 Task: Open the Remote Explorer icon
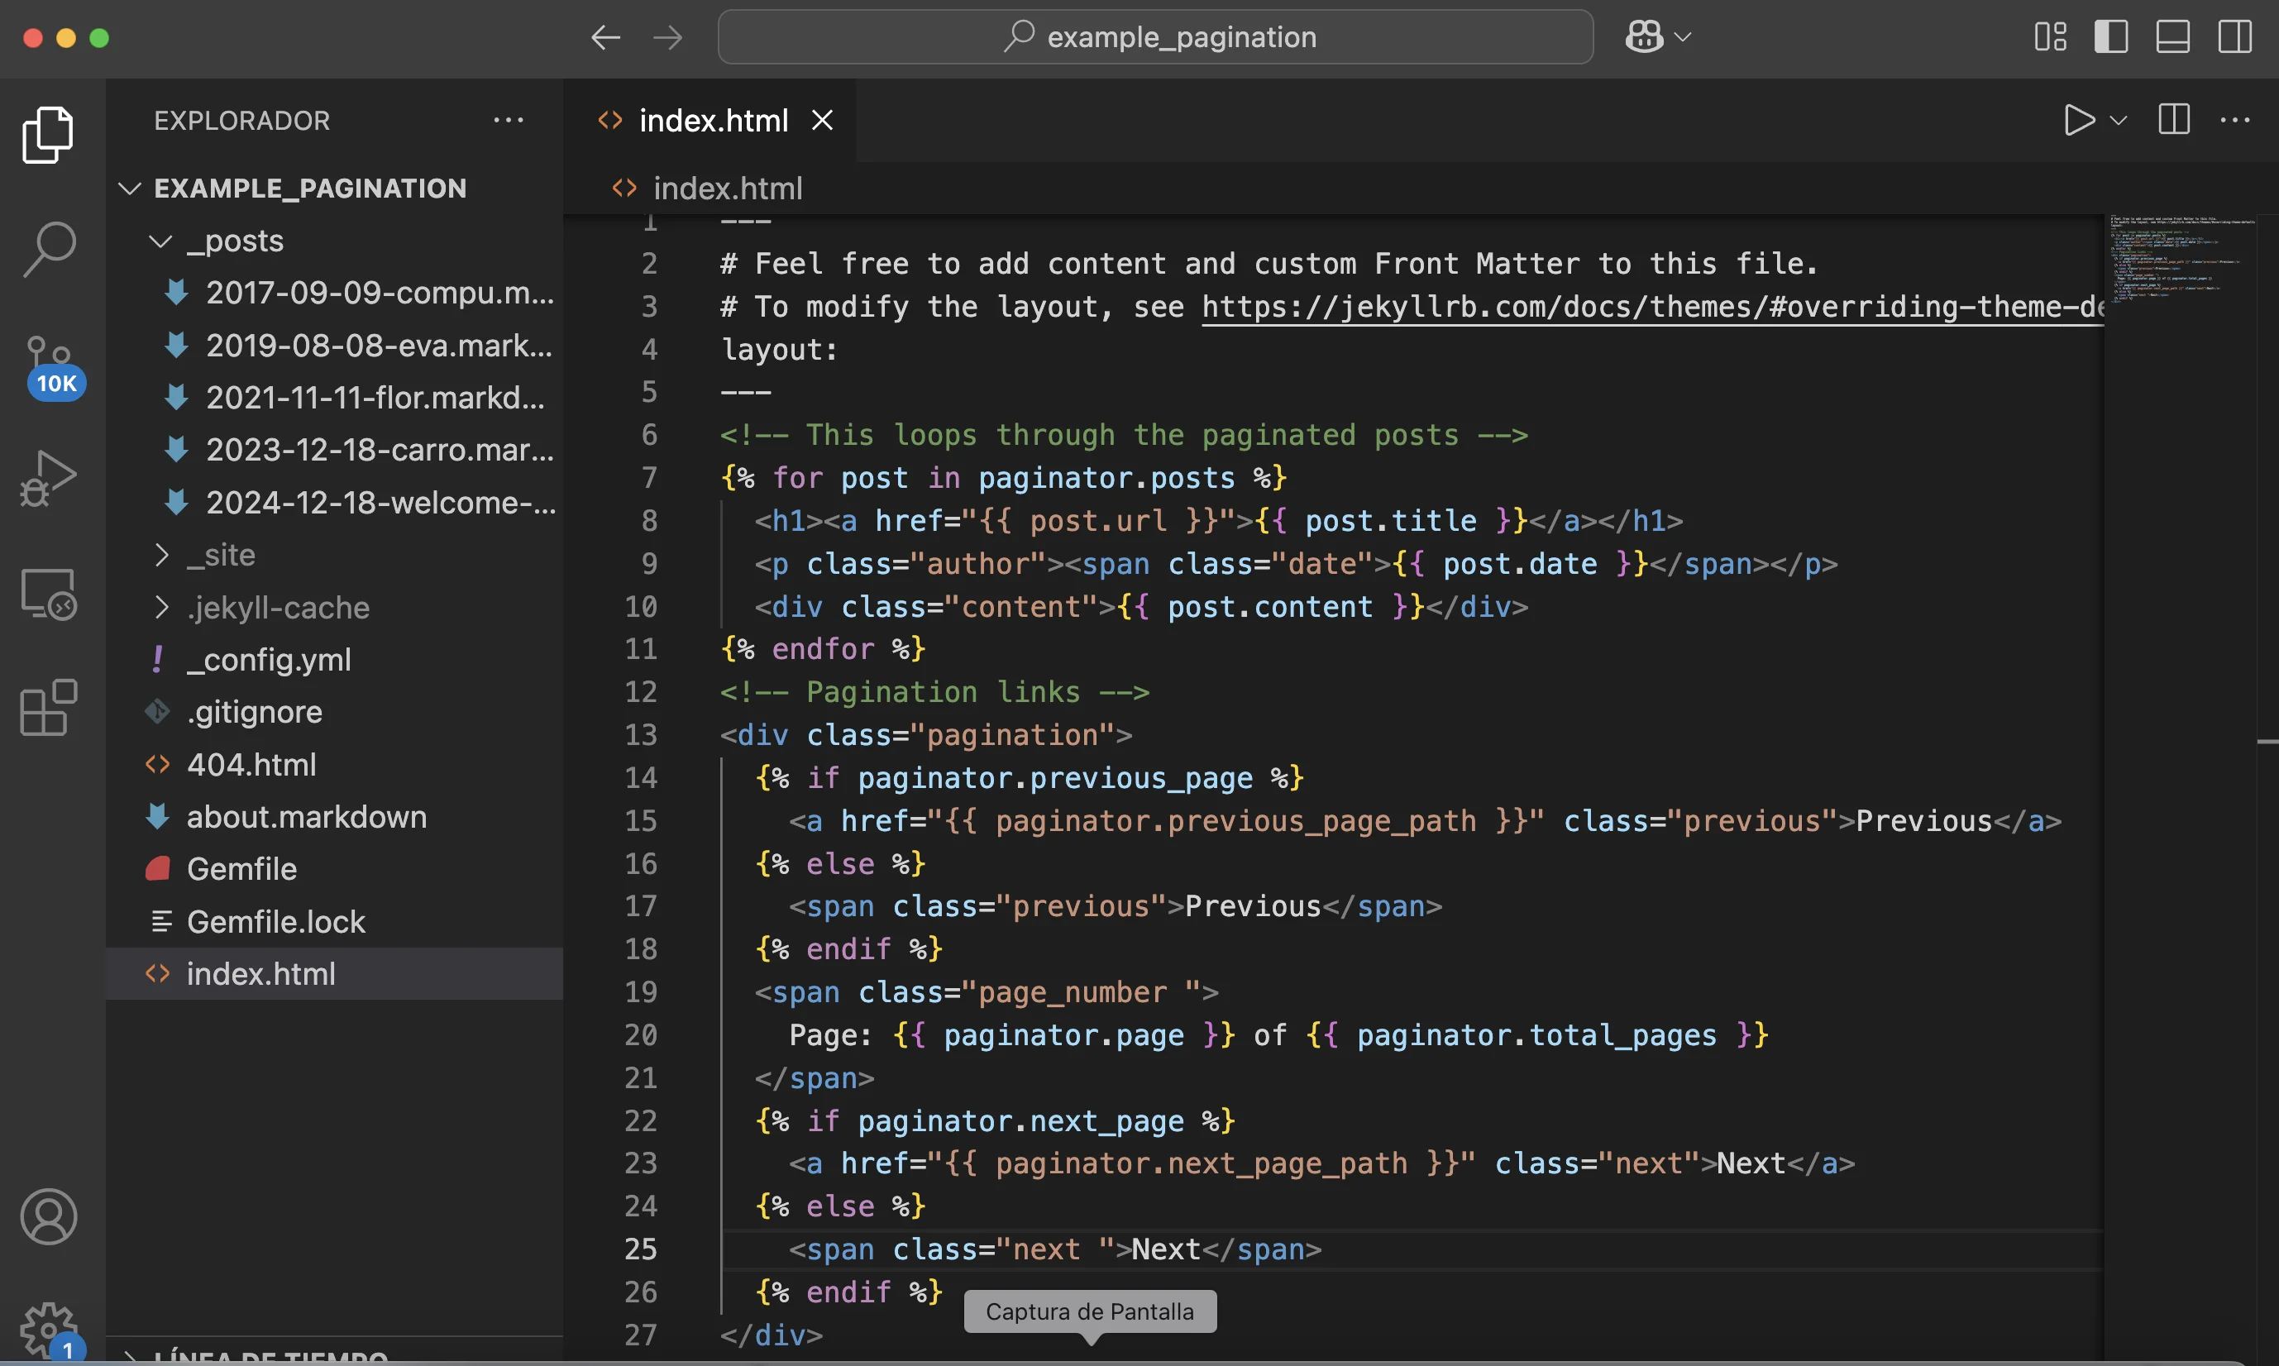click(48, 594)
